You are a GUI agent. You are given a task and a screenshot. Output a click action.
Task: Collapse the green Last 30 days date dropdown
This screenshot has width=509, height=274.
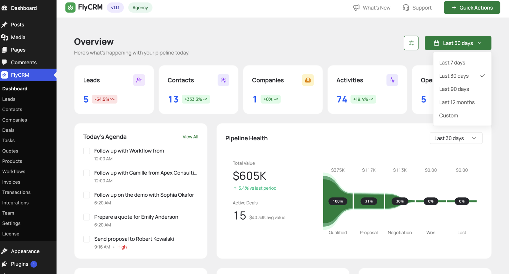click(x=458, y=43)
